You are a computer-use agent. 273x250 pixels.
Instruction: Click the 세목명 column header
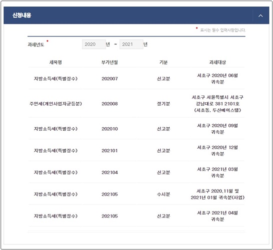55,62
